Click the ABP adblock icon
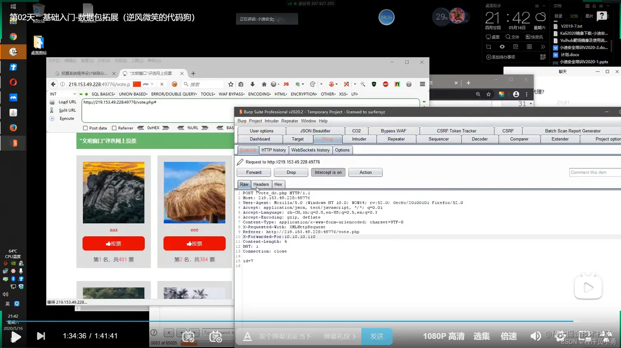Screen dimensions: 621x348 (x=385, y=84)
